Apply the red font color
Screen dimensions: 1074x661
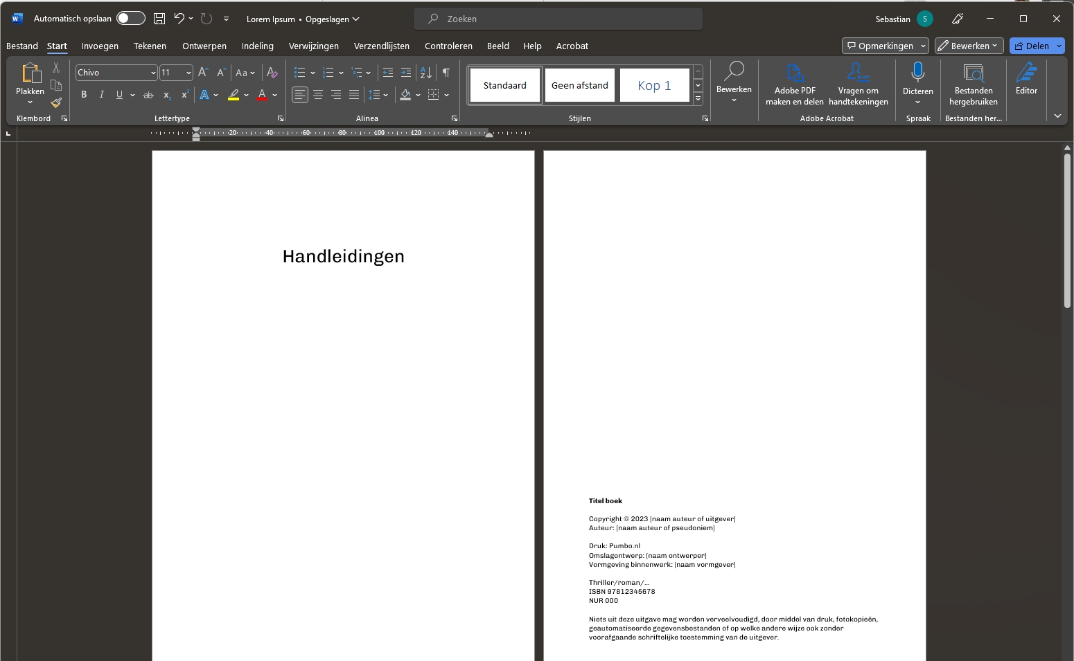click(262, 95)
